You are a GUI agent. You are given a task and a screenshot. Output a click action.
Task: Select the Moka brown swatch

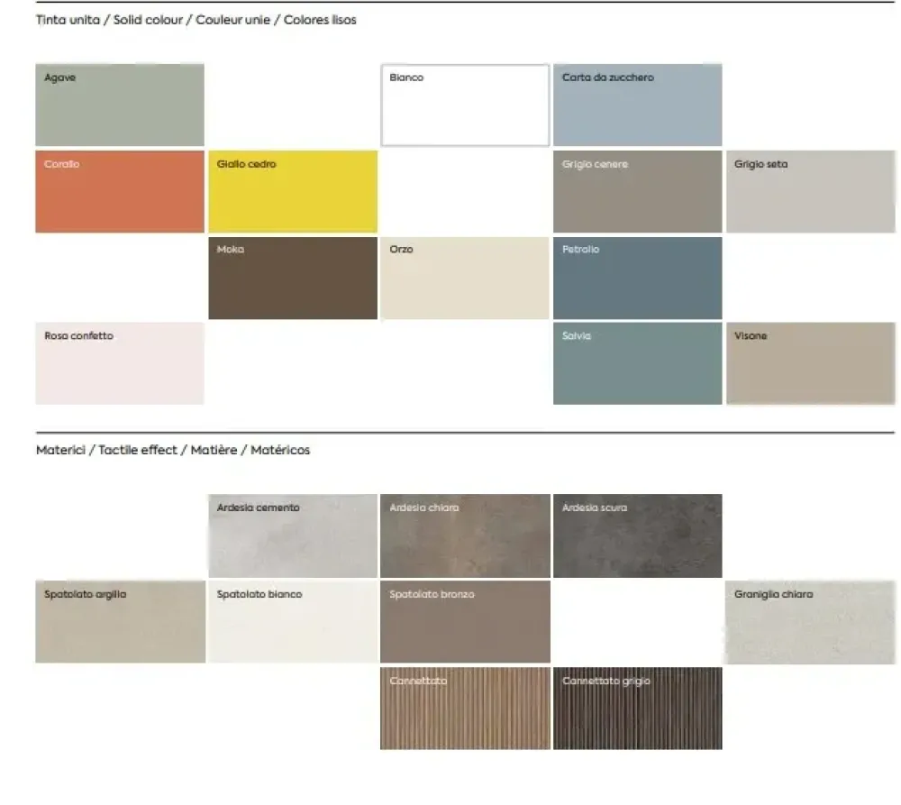point(293,278)
